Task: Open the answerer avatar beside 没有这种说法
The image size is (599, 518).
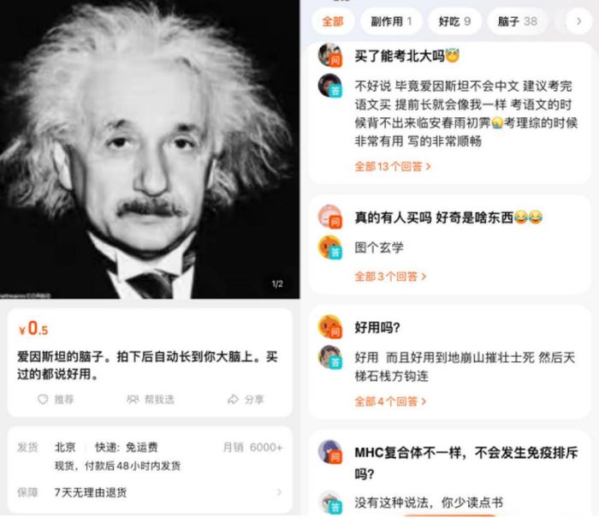Action: (x=329, y=502)
